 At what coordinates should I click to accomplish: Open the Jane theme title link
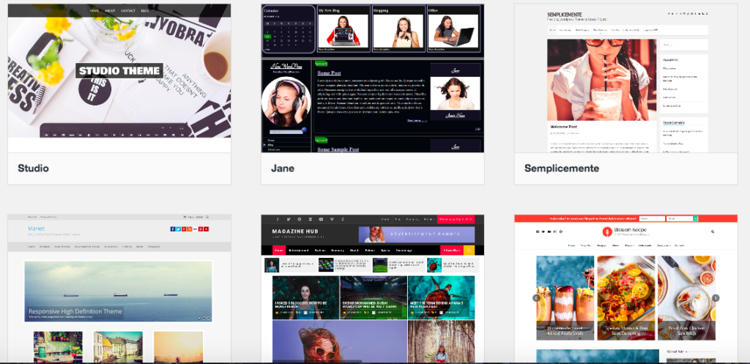coord(283,168)
